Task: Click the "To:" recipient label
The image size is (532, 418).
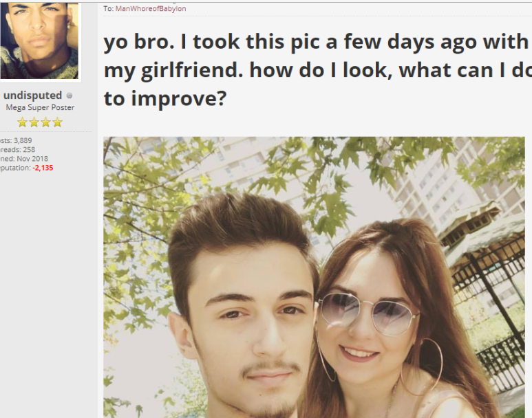Action: [109, 9]
